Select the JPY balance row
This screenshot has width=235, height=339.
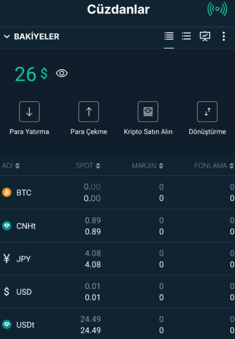pos(117,259)
